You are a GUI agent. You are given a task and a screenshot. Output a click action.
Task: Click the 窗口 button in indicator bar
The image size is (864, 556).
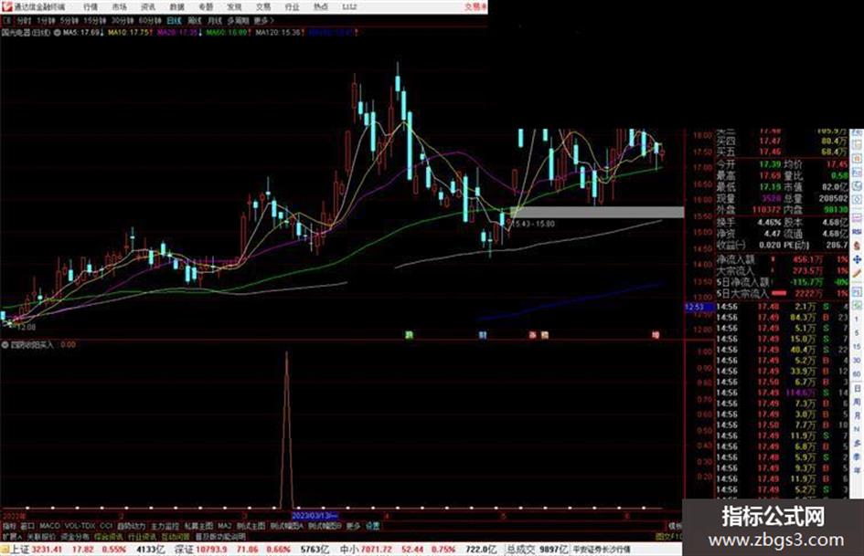pos(27,526)
